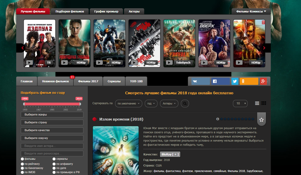Click the Odnoklassniki share icon
The height and width of the screenshot is (175, 301).
(x=249, y=81)
